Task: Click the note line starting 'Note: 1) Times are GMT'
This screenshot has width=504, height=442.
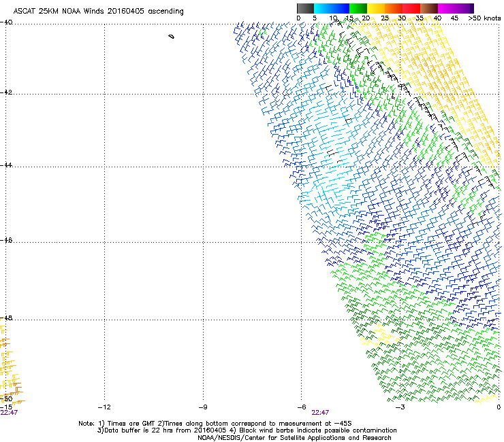Action: pyautogui.click(x=215, y=424)
